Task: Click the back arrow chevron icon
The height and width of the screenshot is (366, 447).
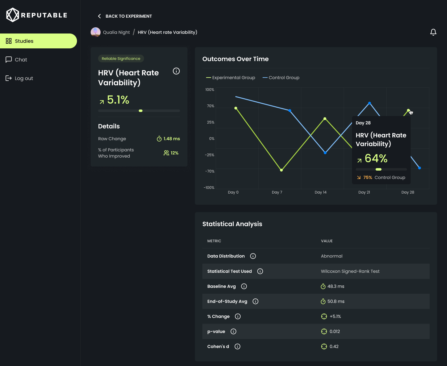Action: point(99,16)
